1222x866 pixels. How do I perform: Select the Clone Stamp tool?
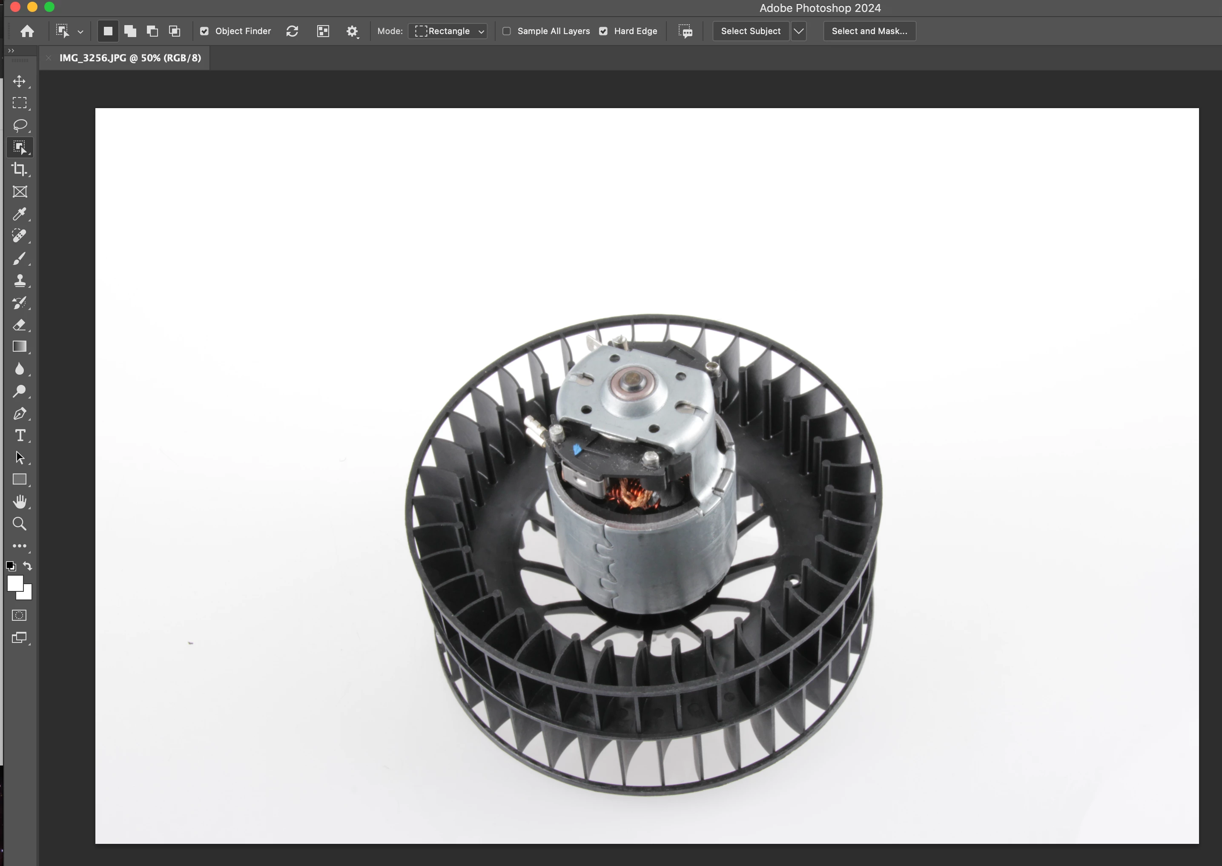point(20,281)
